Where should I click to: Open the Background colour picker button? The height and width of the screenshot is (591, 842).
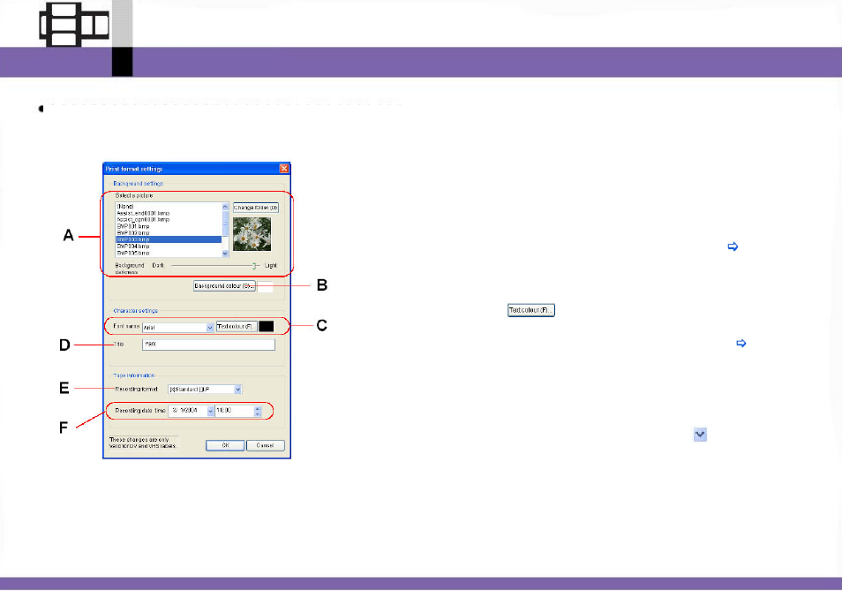[x=224, y=286]
